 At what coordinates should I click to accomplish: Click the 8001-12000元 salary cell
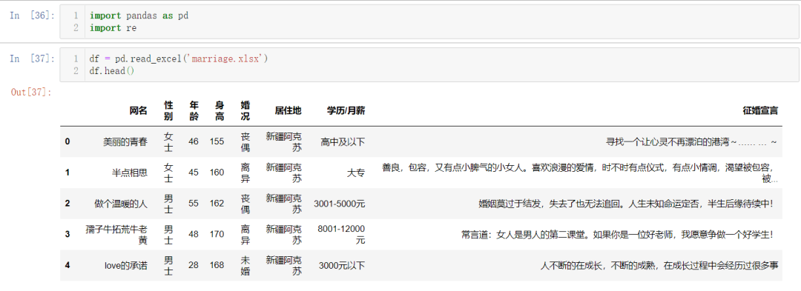click(341, 235)
